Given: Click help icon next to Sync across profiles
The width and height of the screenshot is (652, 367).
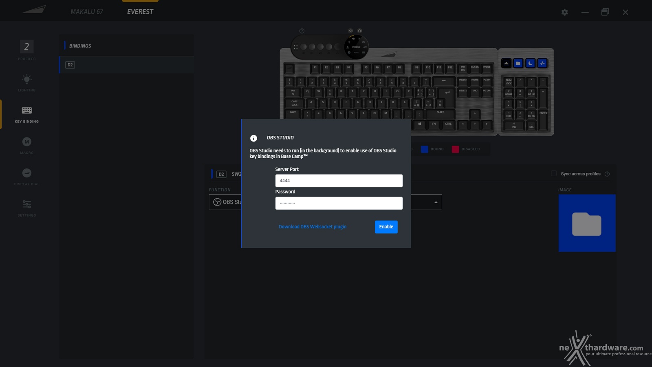Looking at the screenshot, I should click(607, 174).
